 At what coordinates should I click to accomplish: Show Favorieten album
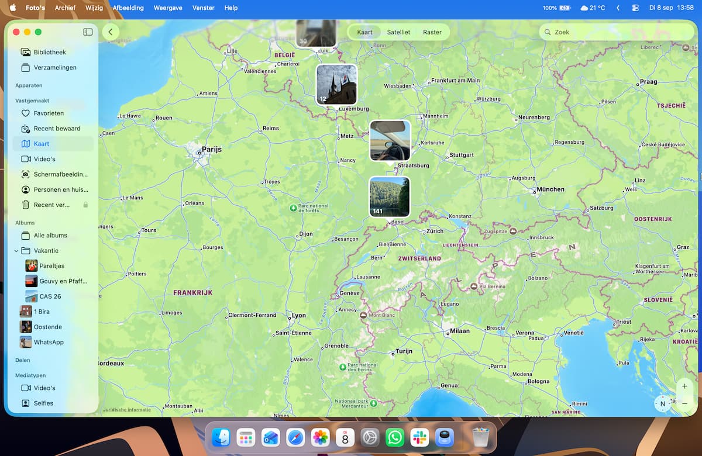[53, 113]
